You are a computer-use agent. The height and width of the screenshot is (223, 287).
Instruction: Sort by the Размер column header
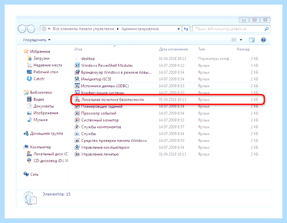pos(243,49)
